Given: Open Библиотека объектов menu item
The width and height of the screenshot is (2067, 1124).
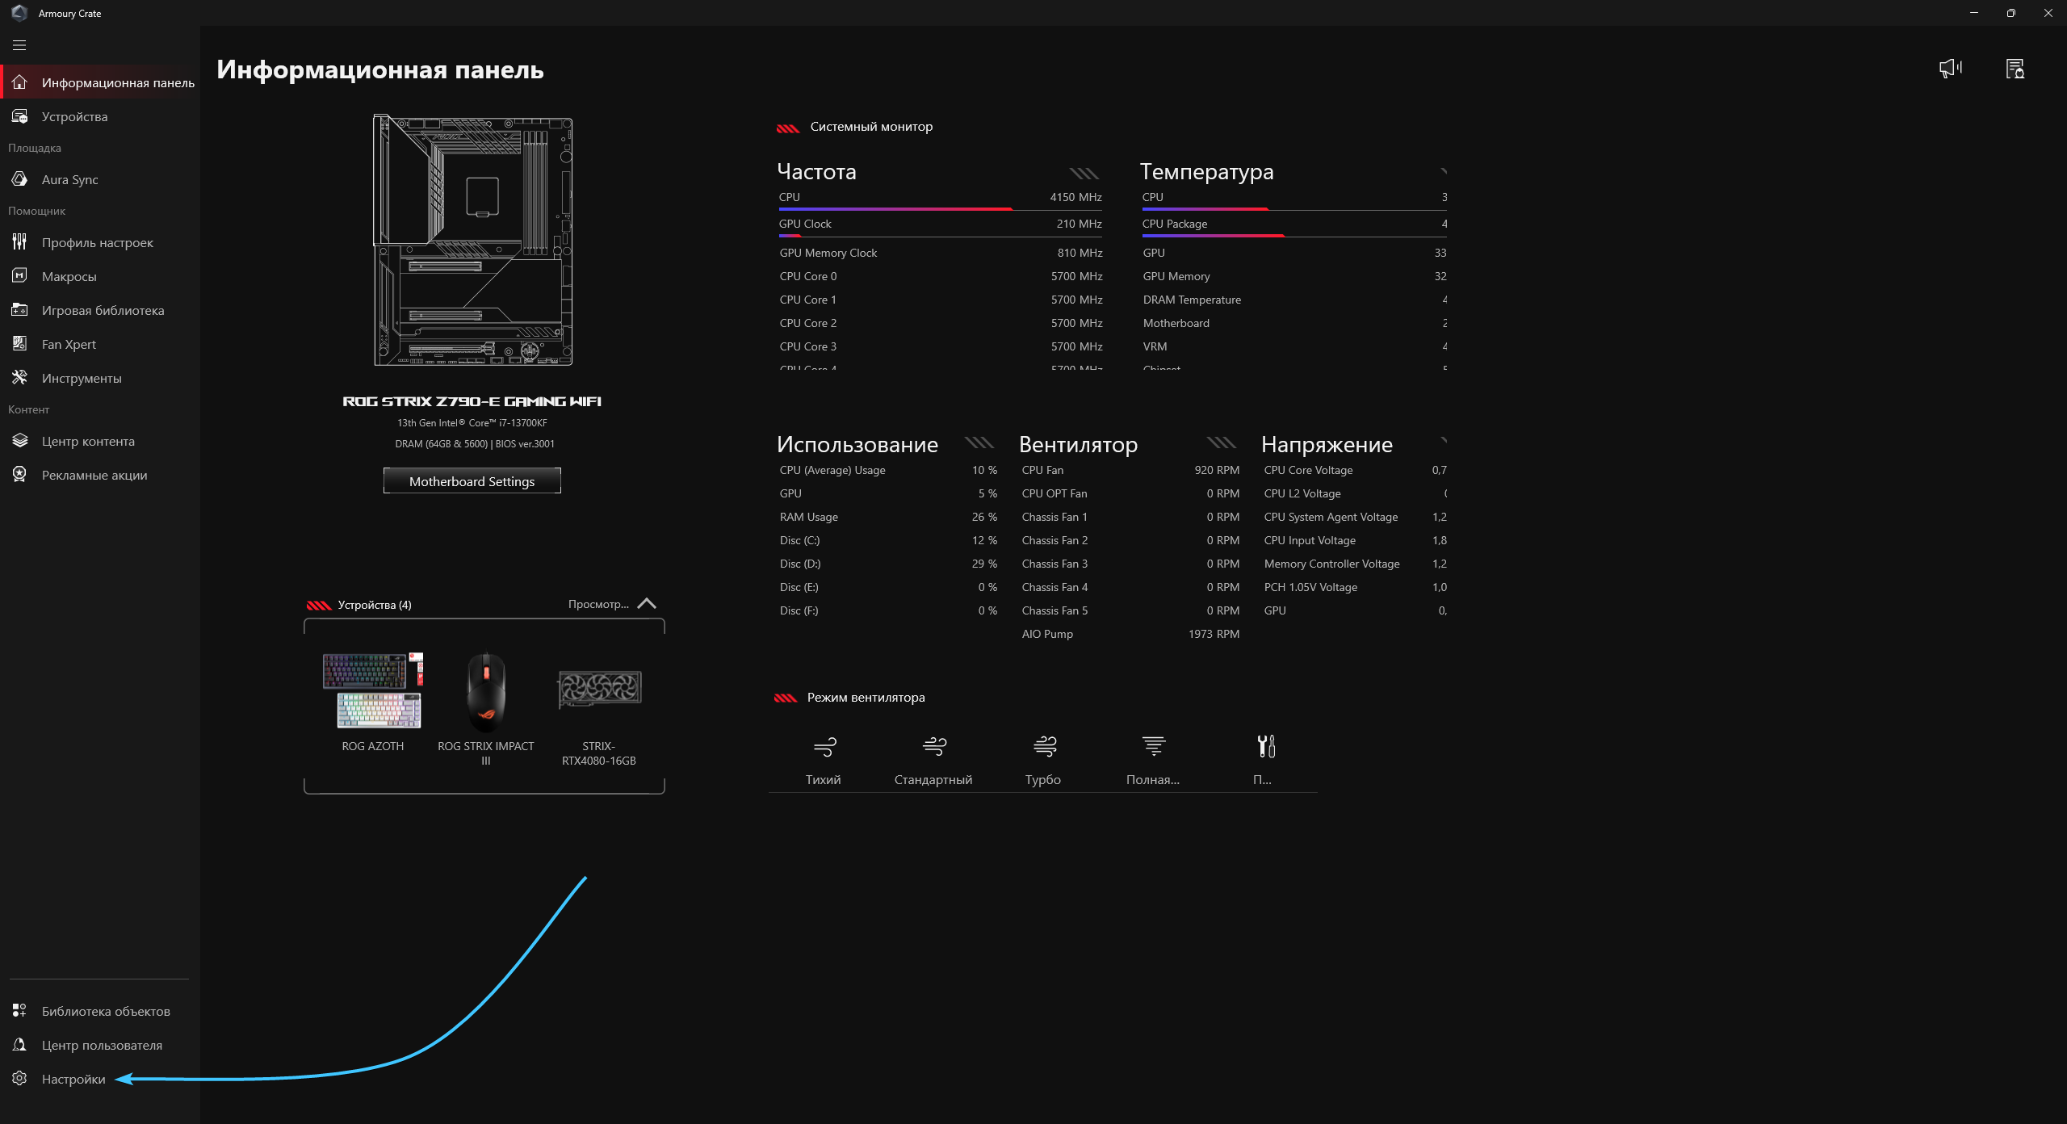Looking at the screenshot, I should click(100, 1011).
